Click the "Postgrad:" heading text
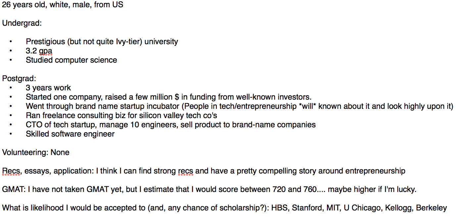The image size is (466, 221). [x=19, y=79]
